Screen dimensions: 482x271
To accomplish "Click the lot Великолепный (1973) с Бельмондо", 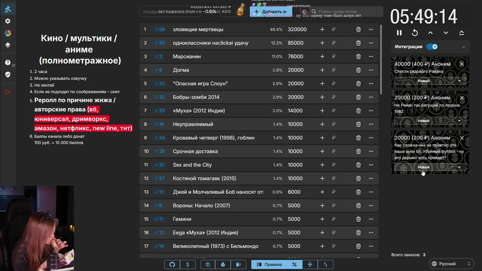I will click(215, 246).
